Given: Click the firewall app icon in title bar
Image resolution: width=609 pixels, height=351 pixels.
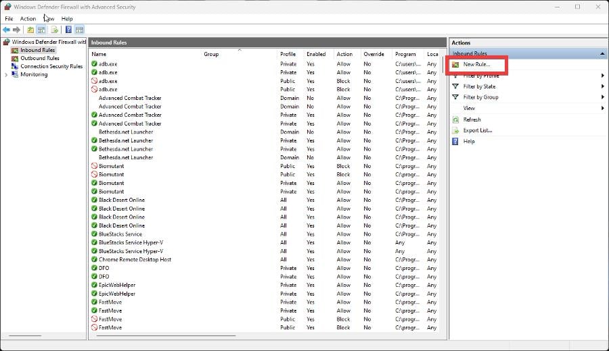Looking at the screenshot, I should pyautogui.click(x=7, y=7).
